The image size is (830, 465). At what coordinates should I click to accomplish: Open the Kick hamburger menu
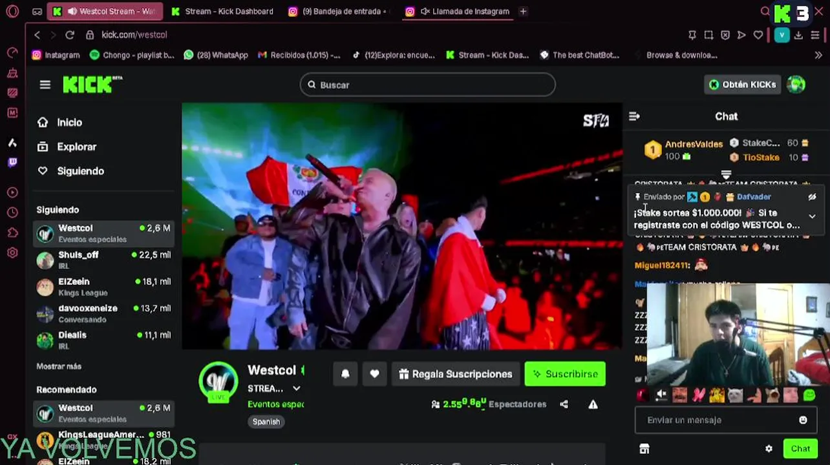point(45,85)
